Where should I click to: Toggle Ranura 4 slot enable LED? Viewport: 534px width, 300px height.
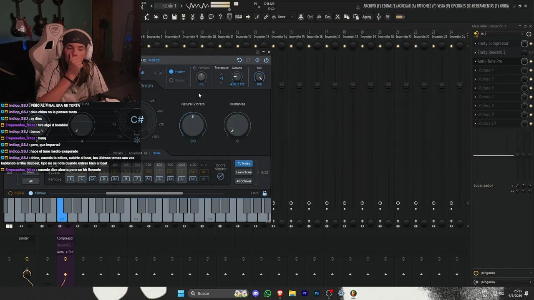tap(531, 70)
